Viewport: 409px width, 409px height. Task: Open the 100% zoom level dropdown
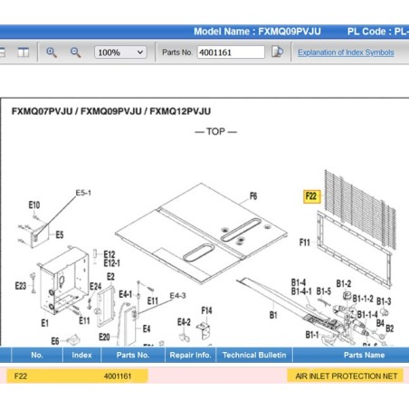coord(120,52)
